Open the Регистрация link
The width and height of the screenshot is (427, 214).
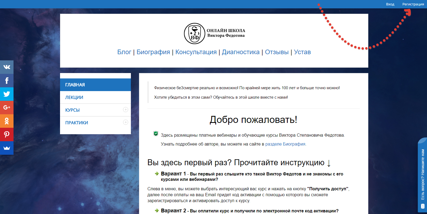[x=413, y=4]
